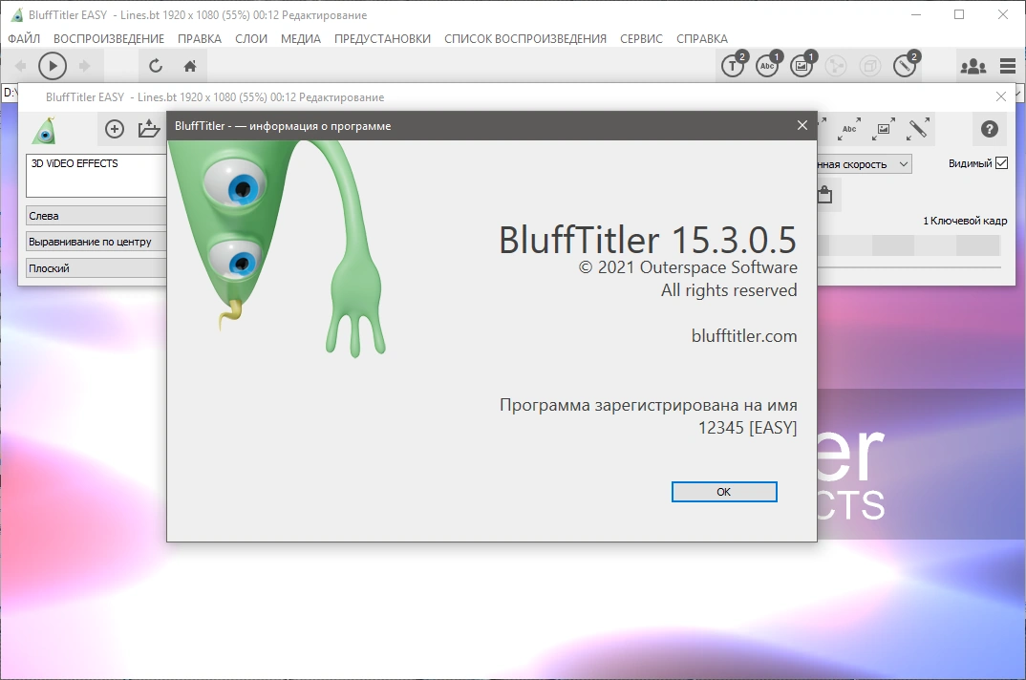1026x680 pixels.
Task: Click OK in the about dialog
Action: pos(724,492)
